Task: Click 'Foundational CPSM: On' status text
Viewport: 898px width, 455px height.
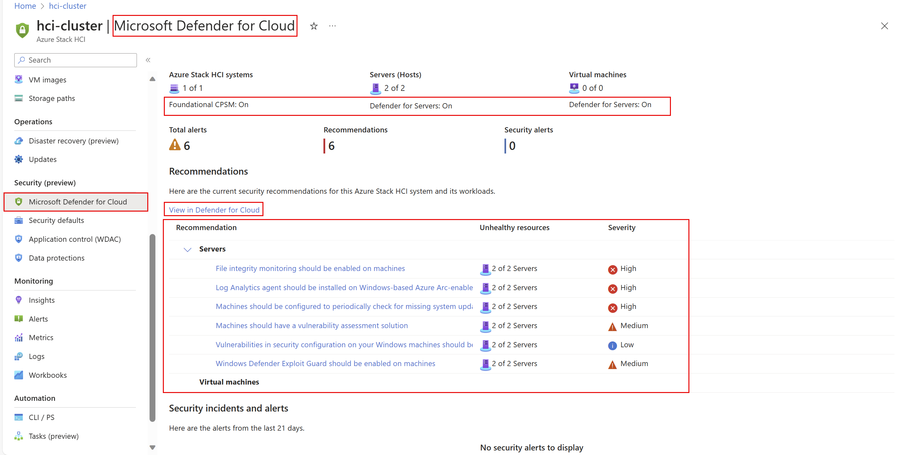Action: click(x=209, y=105)
